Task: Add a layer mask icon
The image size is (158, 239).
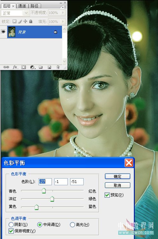Action: click(24, 67)
